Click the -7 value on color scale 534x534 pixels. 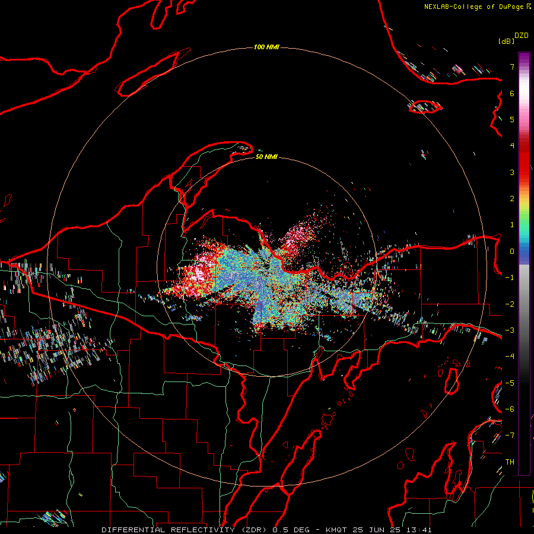coord(510,436)
